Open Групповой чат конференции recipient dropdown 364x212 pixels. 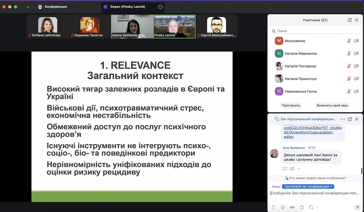[308, 187]
